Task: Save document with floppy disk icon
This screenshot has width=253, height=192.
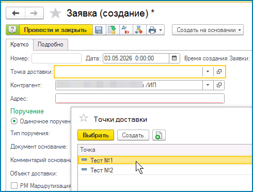Action: pyautogui.click(x=99, y=30)
